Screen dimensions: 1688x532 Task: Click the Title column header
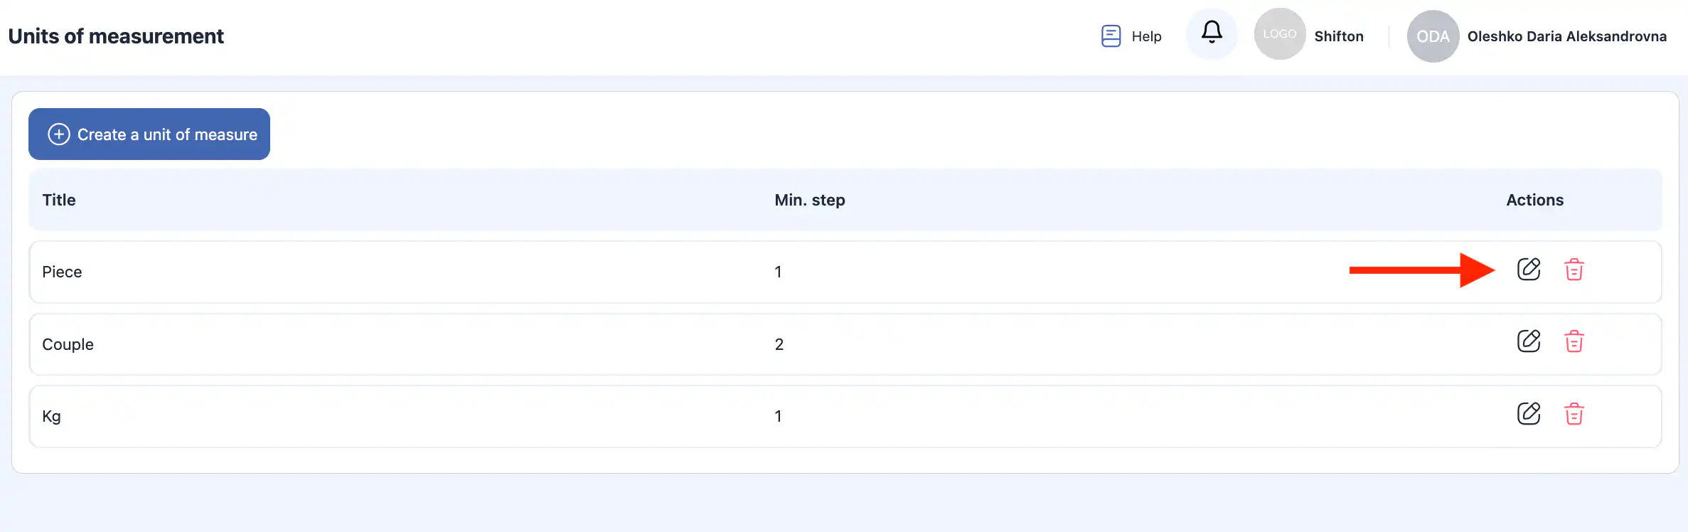click(x=59, y=200)
